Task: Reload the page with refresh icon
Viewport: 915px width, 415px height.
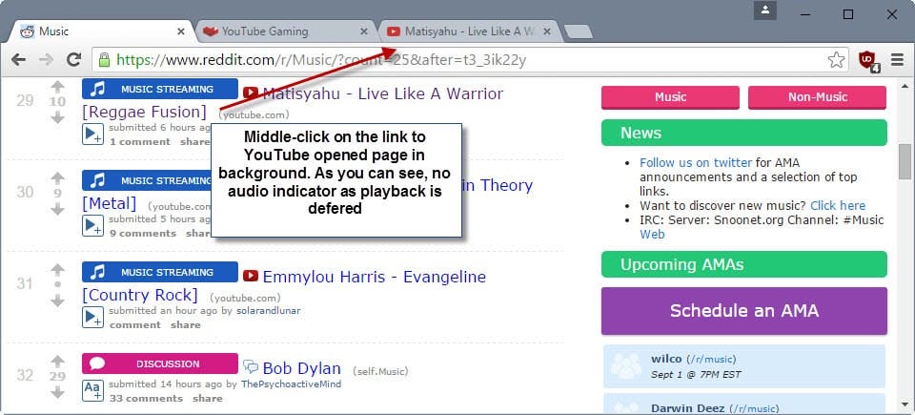Action: click(73, 59)
